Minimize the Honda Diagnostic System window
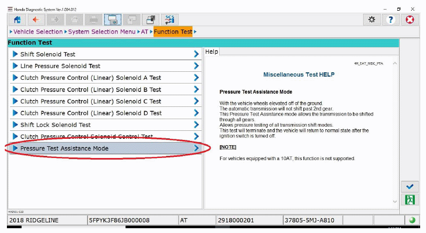The width and height of the screenshot is (426, 233). click(385, 9)
